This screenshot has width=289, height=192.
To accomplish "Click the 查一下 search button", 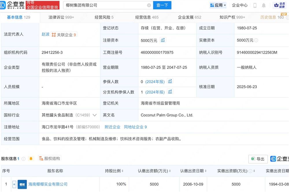I will click(x=162, y=5).
